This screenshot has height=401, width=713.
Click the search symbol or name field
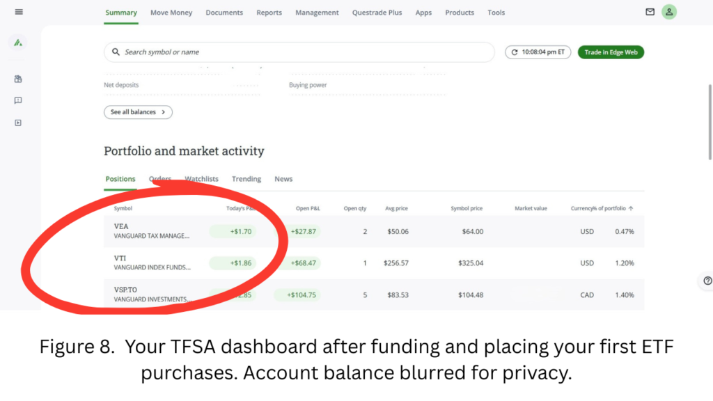299,52
